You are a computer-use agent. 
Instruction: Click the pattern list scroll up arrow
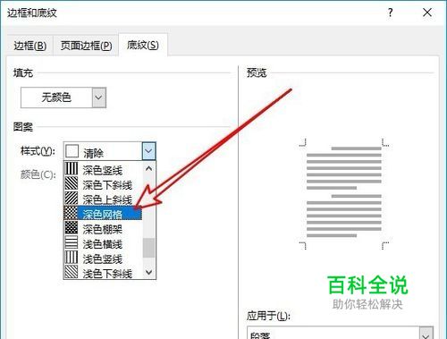pos(149,168)
